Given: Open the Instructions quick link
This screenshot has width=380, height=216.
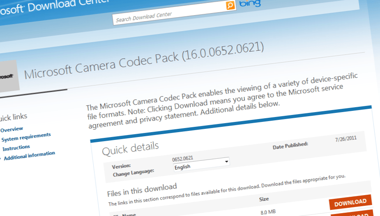Looking at the screenshot, I should point(16,147).
